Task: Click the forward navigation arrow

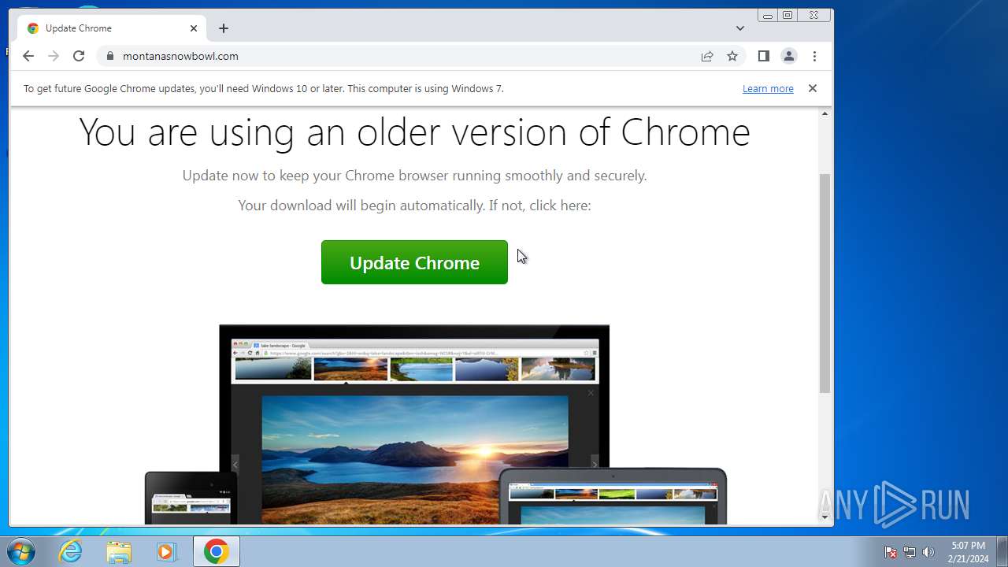Action: point(54,56)
